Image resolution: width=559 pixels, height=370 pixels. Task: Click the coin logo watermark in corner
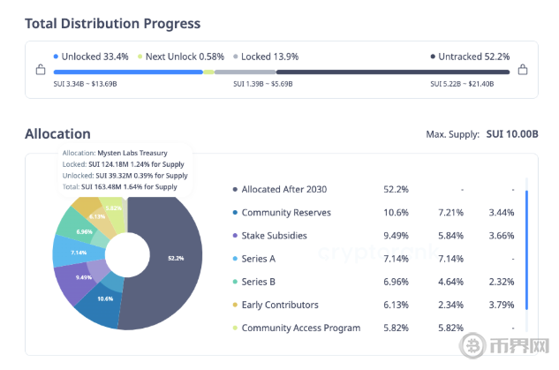[472, 348]
